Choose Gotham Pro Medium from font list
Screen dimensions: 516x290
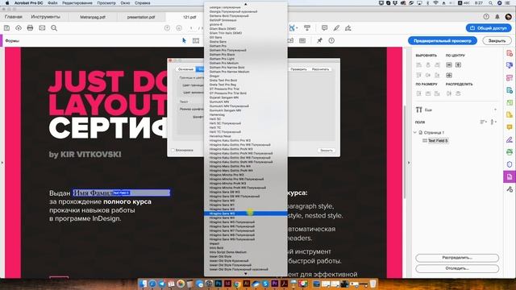[245, 63]
